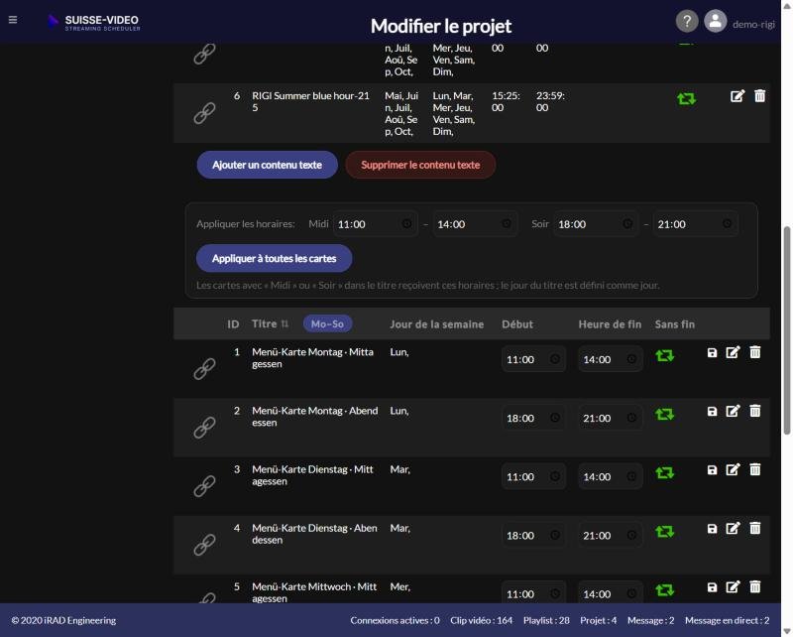The width and height of the screenshot is (793, 637).
Task: Open clock picker of Midi 11:00 field
Action: [406, 224]
